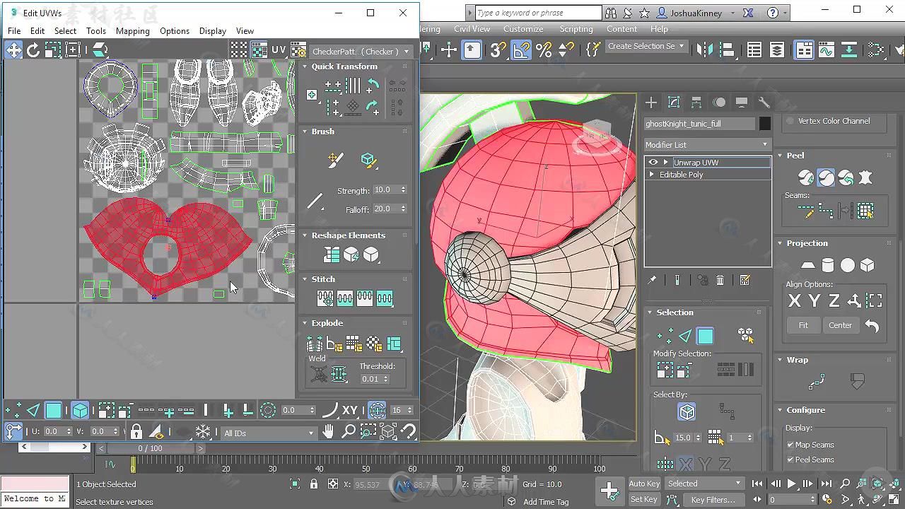Image resolution: width=905 pixels, height=509 pixels.
Task: Click Spline Mapping icon in Wrap rollout
Action: [817, 382]
